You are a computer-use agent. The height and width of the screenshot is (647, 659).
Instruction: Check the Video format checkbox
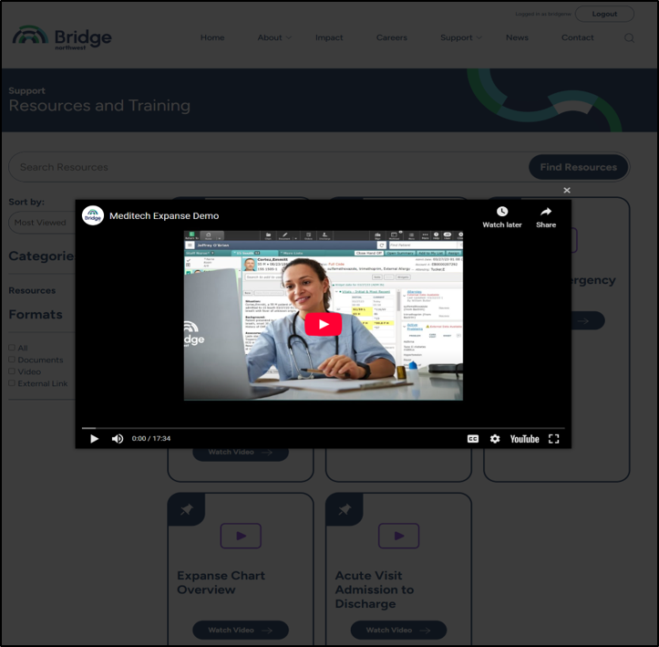tap(12, 371)
